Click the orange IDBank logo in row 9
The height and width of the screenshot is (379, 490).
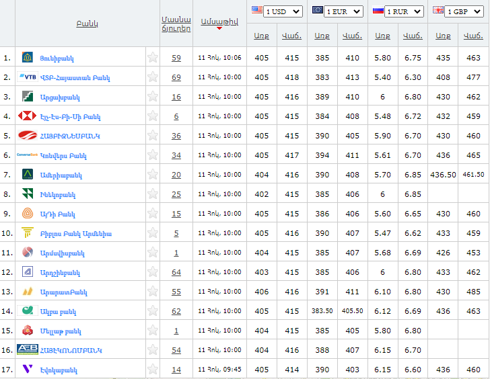click(x=28, y=214)
